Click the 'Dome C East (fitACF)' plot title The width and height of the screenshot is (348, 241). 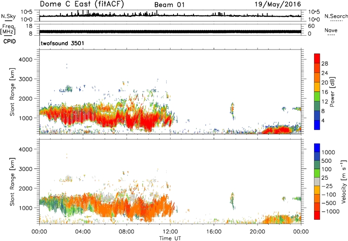82,4
